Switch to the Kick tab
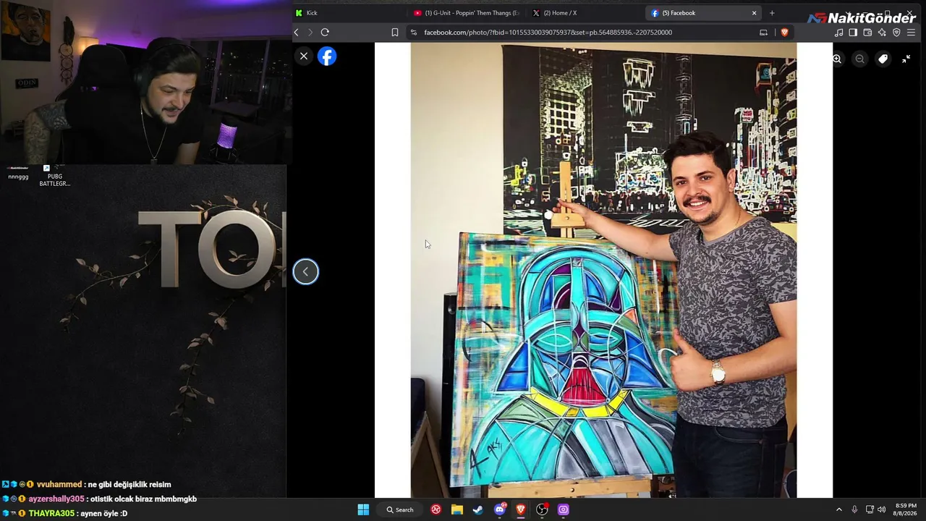Viewport: 926px width, 521px height. coord(349,12)
